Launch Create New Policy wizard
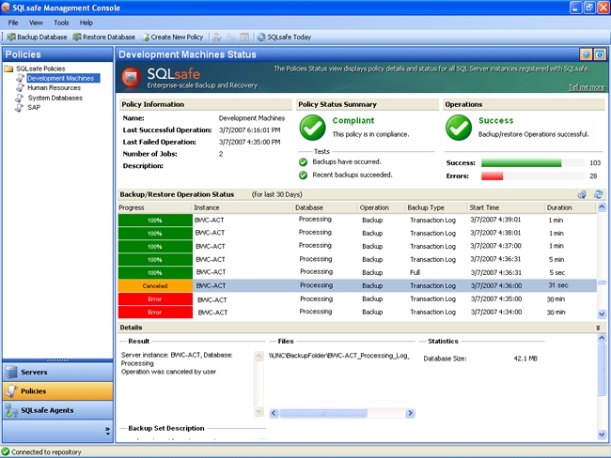611x458 pixels. (173, 37)
